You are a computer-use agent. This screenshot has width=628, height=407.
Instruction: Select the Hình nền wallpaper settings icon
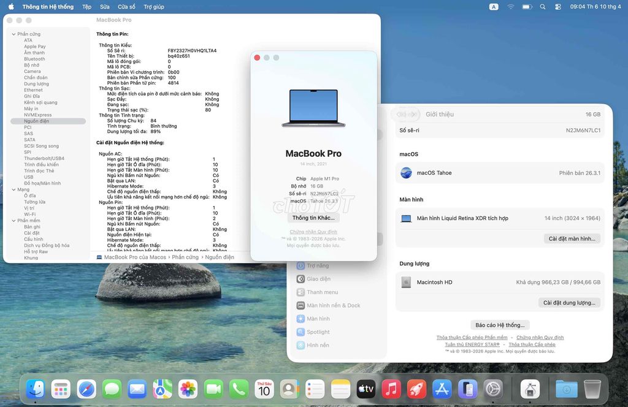click(302, 344)
